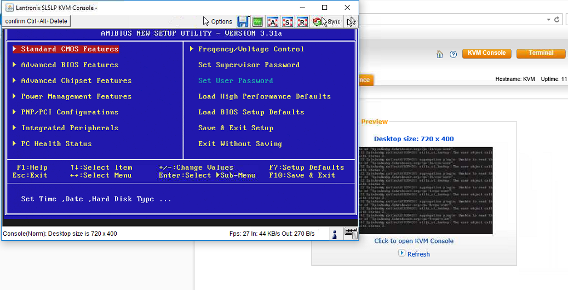The width and height of the screenshot is (568, 290).
Task: Select Freqency/Voltage Control entry
Action: pos(251,49)
